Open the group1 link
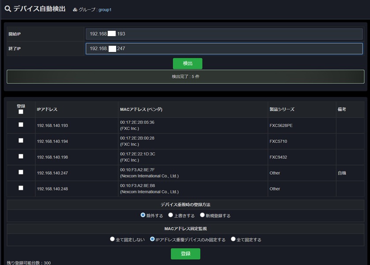The width and height of the screenshot is (370, 265). (x=105, y=10)
